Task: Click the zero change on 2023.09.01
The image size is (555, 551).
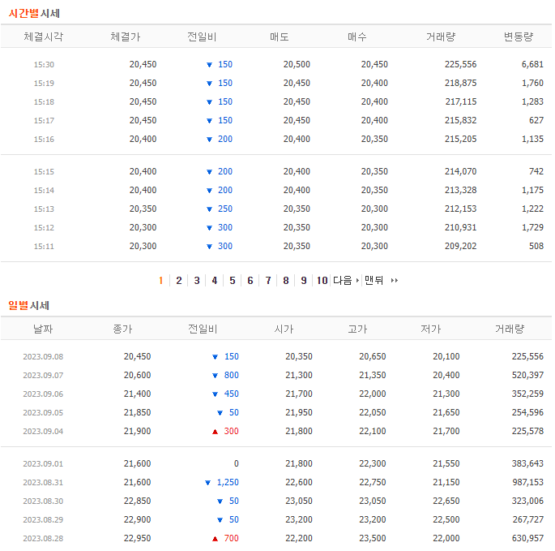Action: [x=236, y=464]
